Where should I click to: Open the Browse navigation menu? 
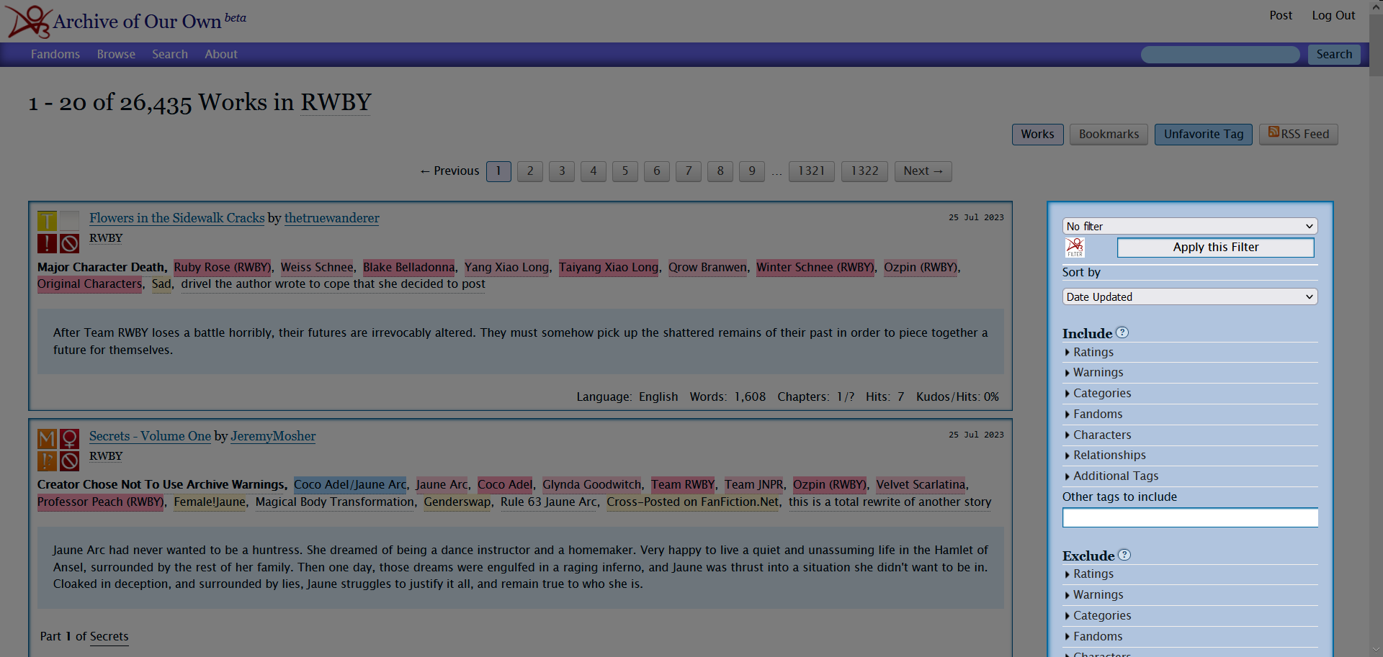[116, 54]
